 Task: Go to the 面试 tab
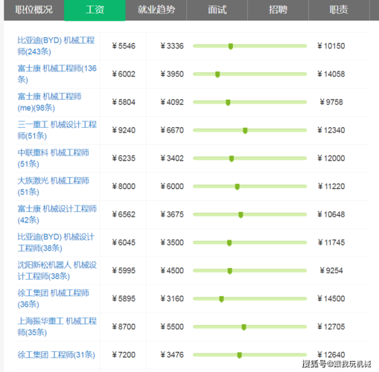[217, 10]
